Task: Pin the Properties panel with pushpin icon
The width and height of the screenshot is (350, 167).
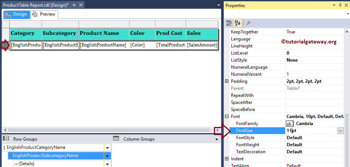Action: 340,5
